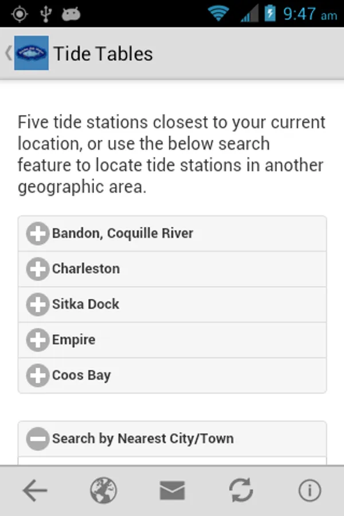The image size is (344, 516).
Task: Select the Empire station label
Action: point(73,340)
